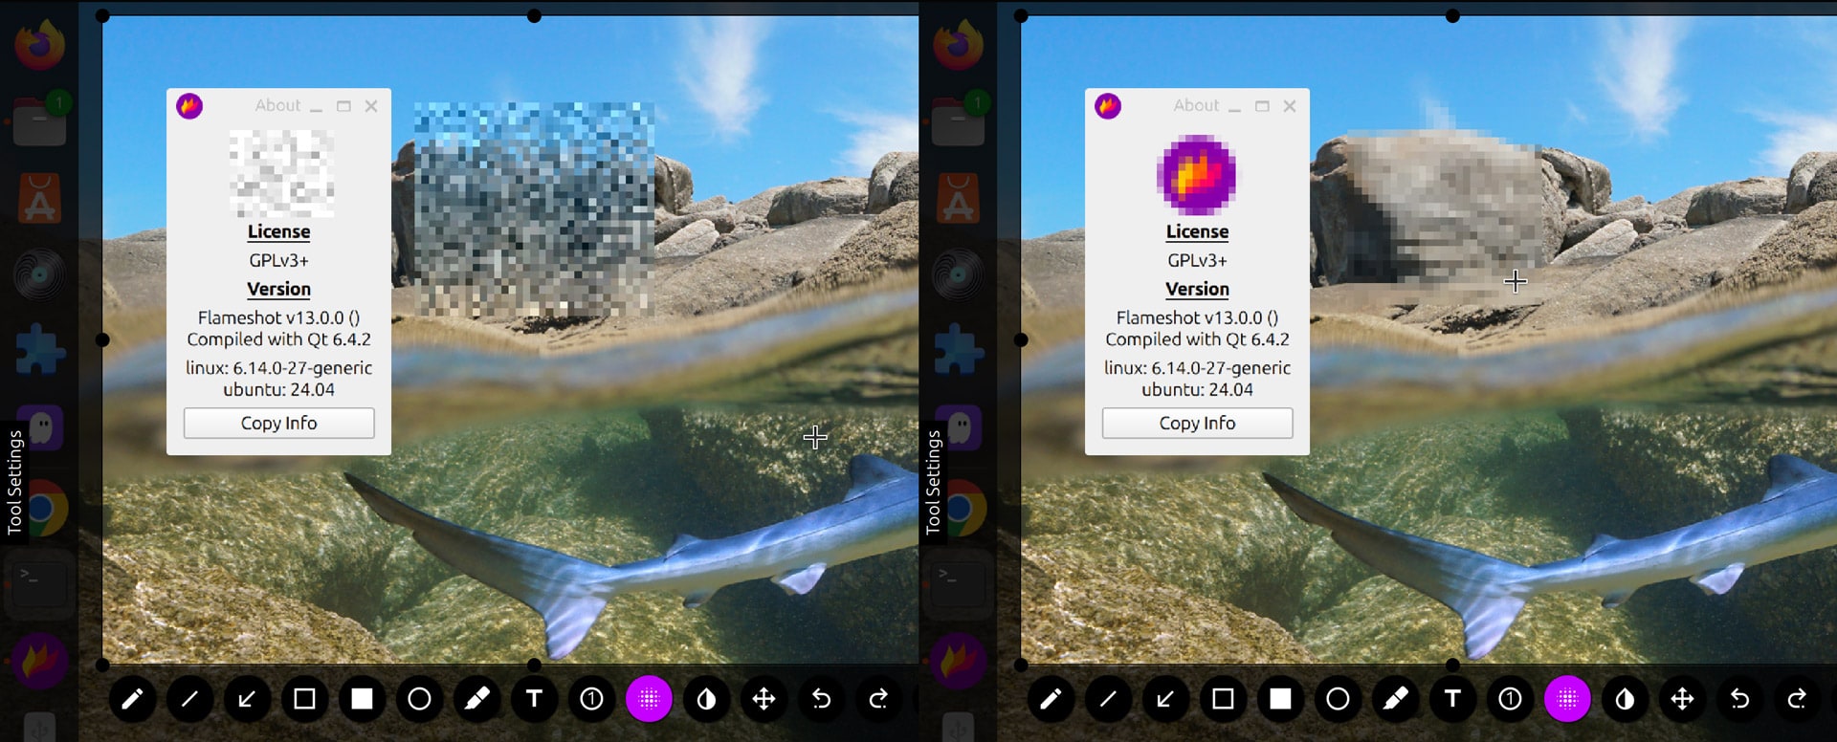This screenshot has height=742, width=1837.
Task: Open the Tool Settings side tab in right capture
Action: click(x=933, y=482)
